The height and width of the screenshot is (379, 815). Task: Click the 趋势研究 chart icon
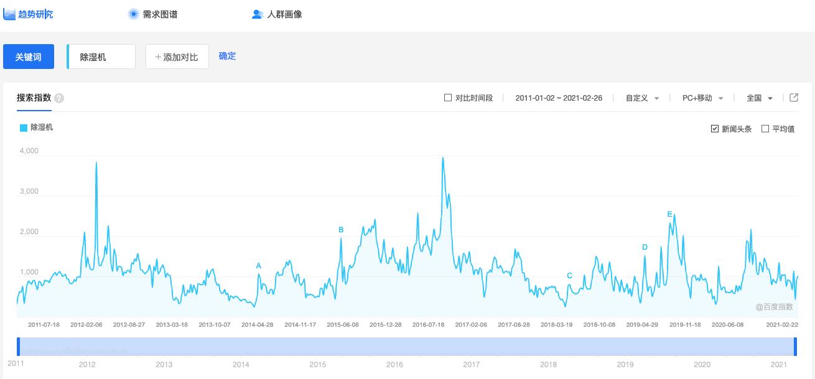pos(9,14)
